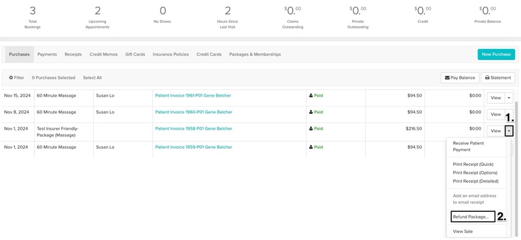
Task: Open the Packages & Memberships tab
Action: 255,54
